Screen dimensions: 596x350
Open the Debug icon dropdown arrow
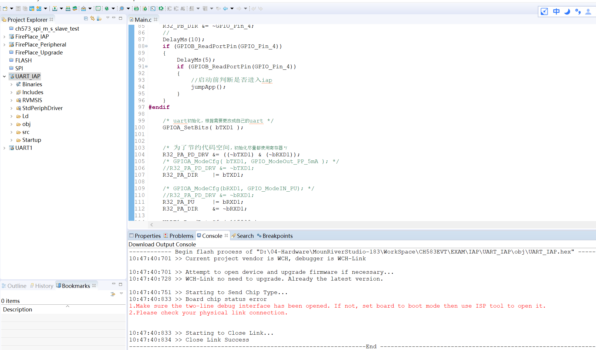point(113,9)
